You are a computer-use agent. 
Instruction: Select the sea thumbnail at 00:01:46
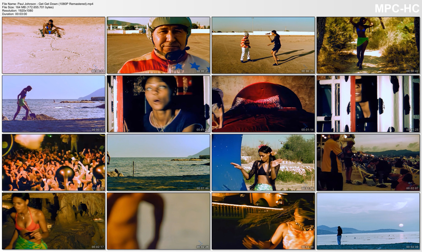click(x=159, y=162)
